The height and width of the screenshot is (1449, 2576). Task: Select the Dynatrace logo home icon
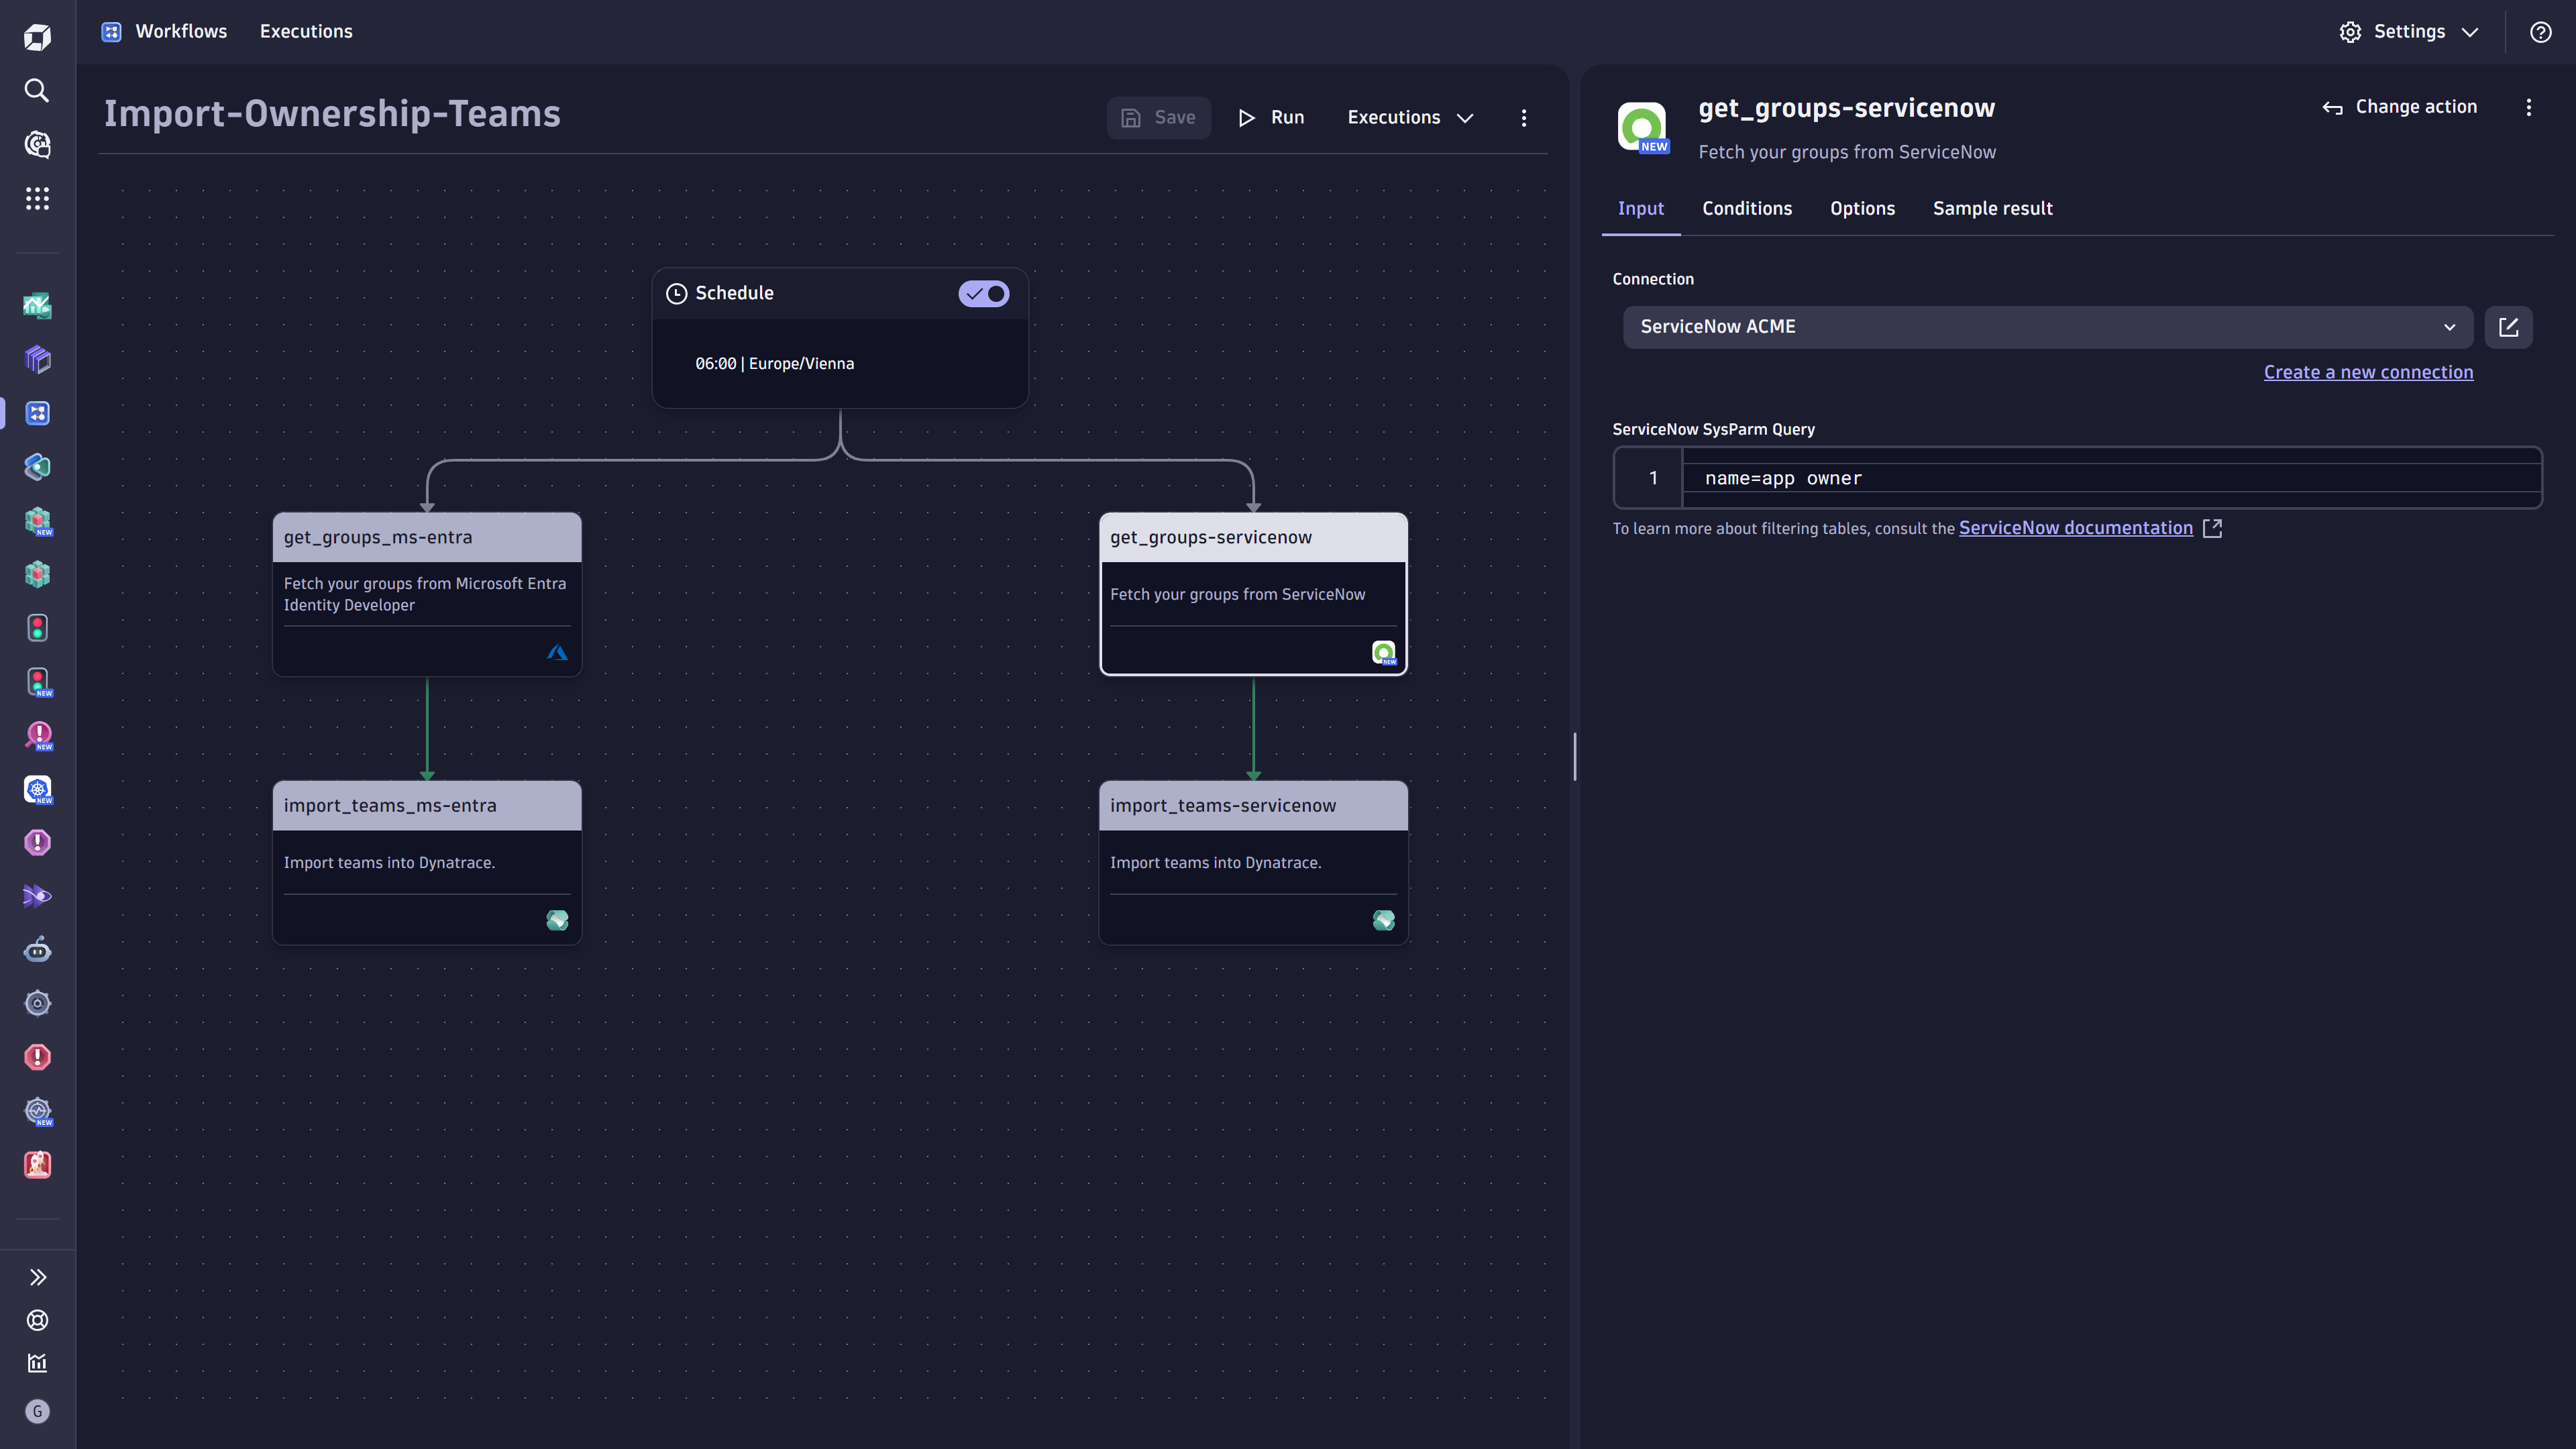point(39,39)
